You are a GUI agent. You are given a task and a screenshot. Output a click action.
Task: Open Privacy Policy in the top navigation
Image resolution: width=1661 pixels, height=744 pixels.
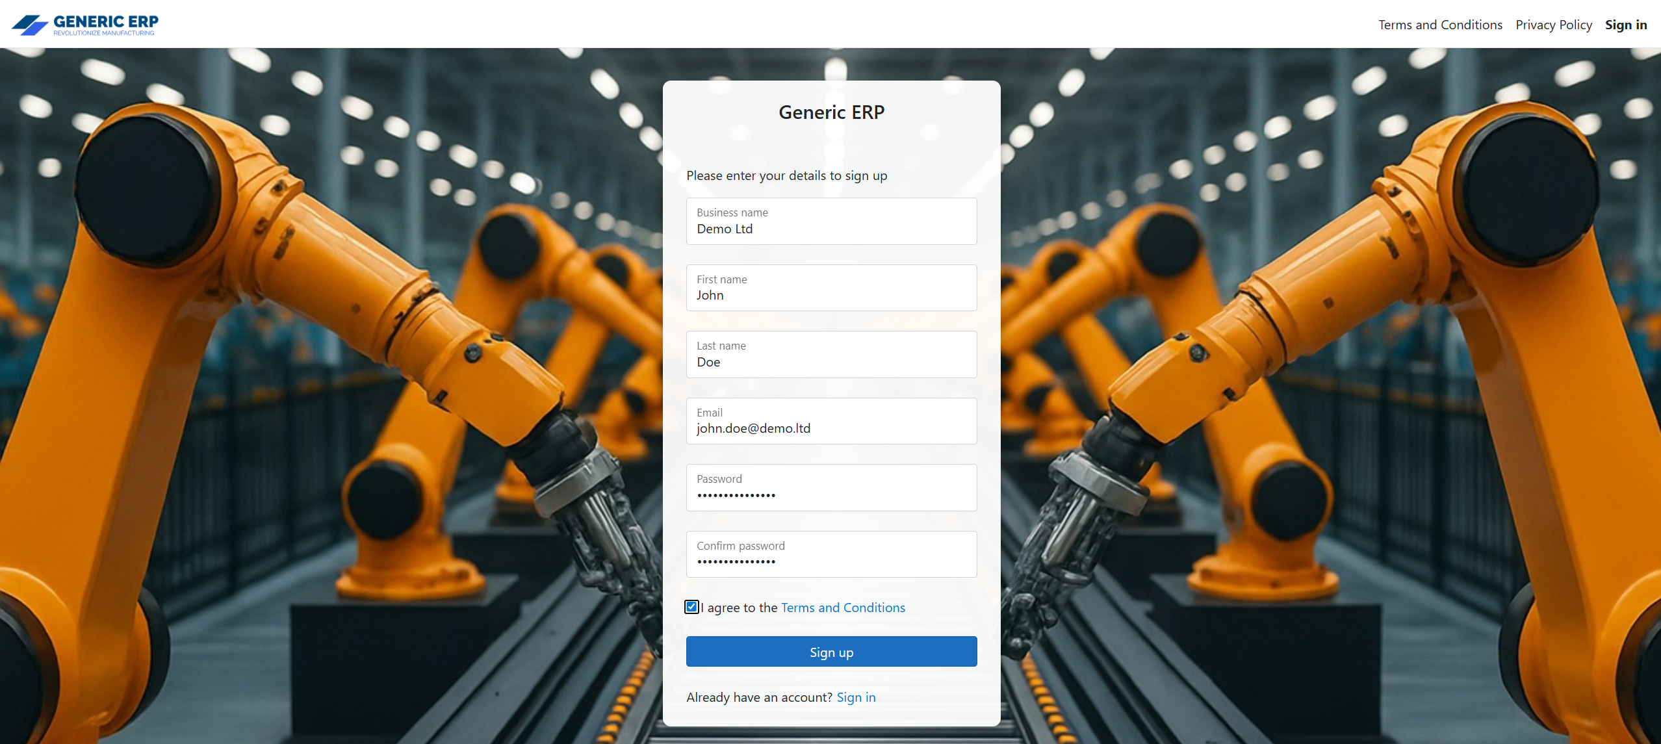(x=1553, y=25)
